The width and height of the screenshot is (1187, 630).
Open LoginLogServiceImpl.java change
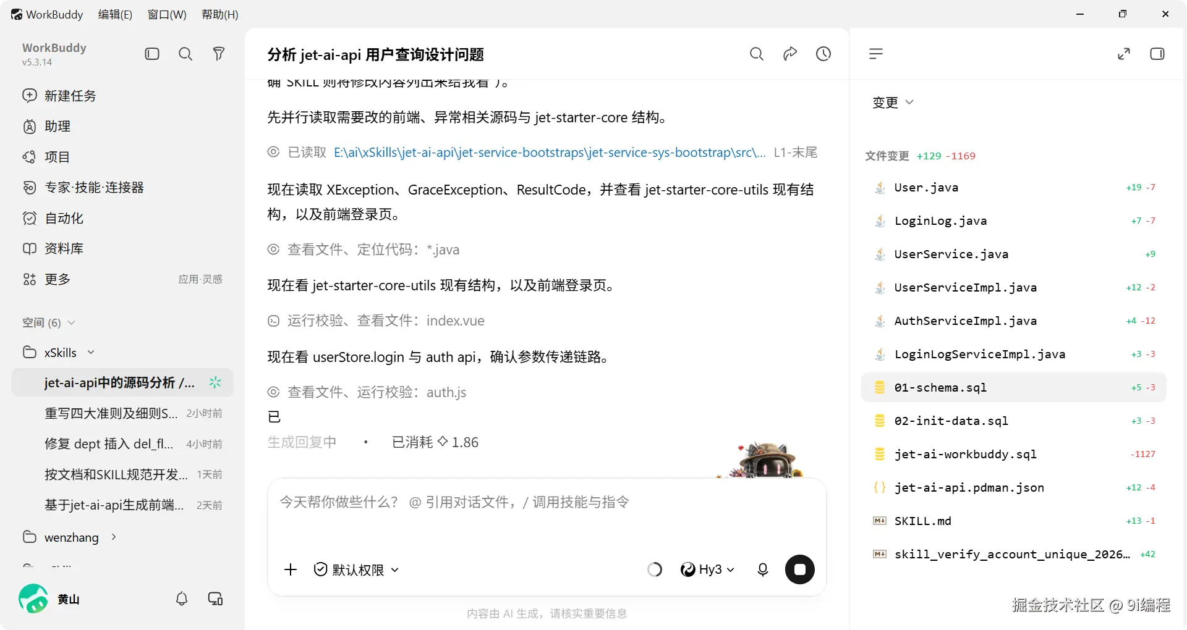1014,354
